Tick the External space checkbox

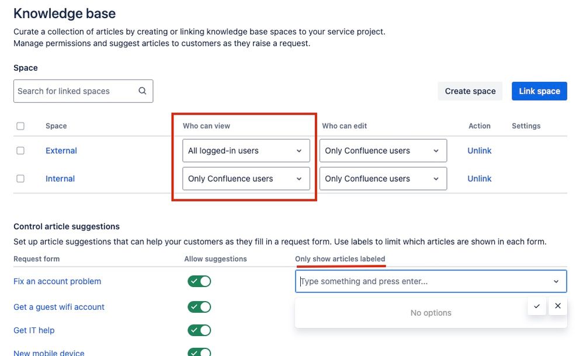pos(20,151)
